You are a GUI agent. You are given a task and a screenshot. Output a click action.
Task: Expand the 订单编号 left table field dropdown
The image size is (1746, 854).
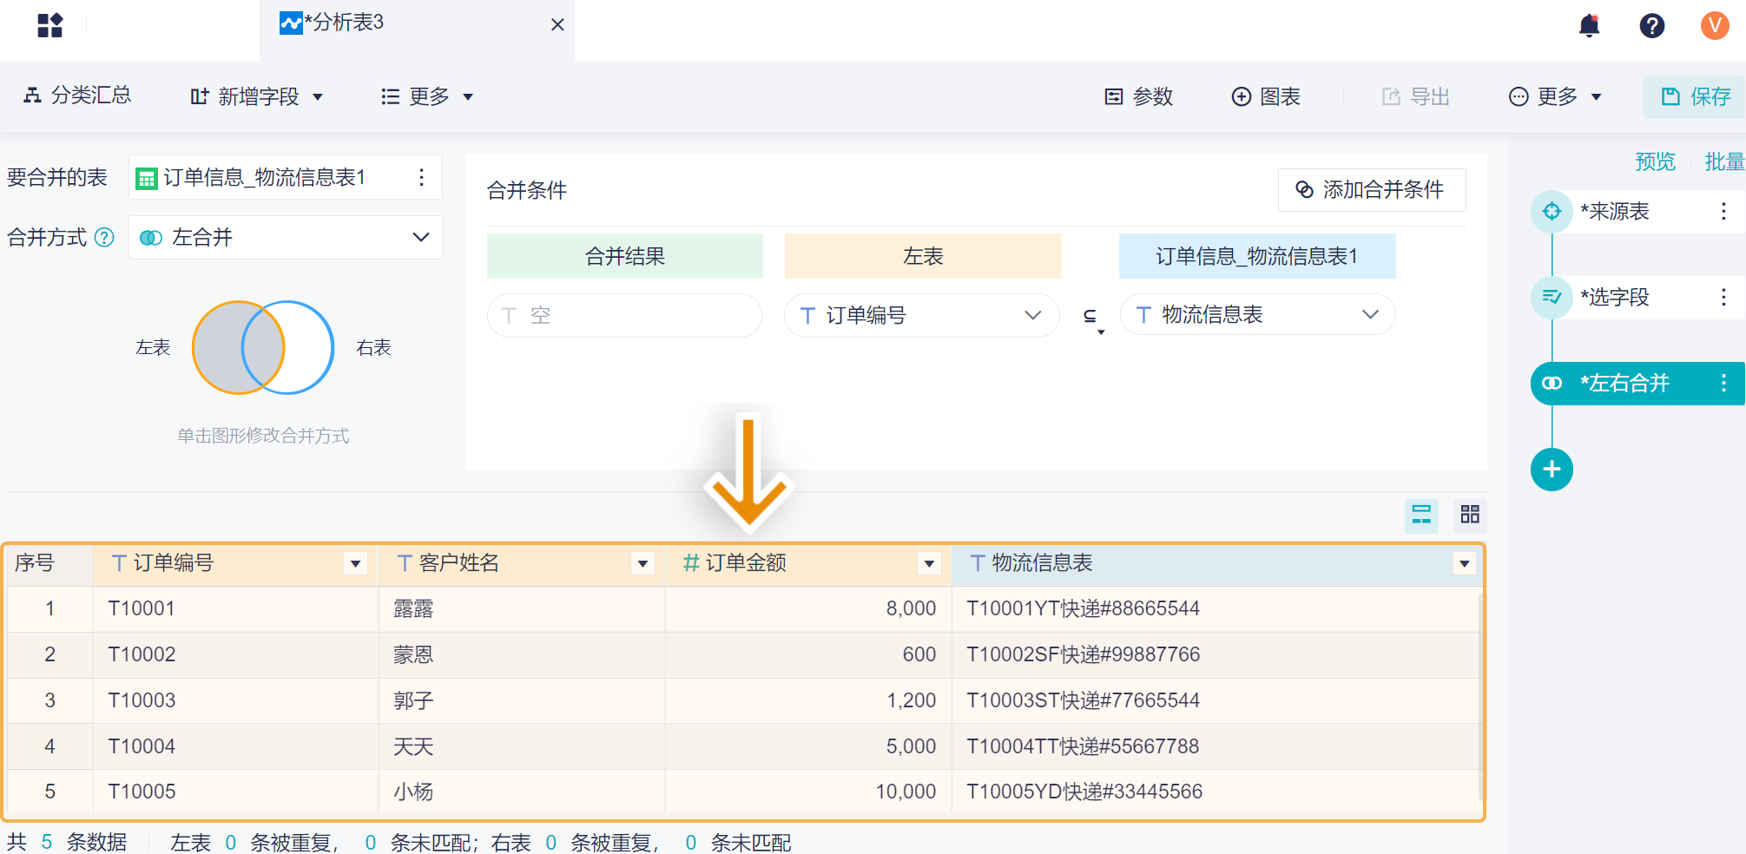pyautogui.click(x=921, y=315)
